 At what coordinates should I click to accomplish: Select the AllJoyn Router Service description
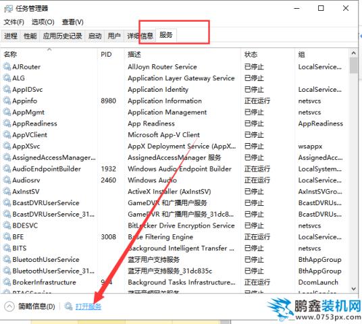(162, 67)
